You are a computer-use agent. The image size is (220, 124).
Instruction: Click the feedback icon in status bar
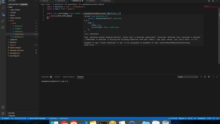(x=214, y=118)
